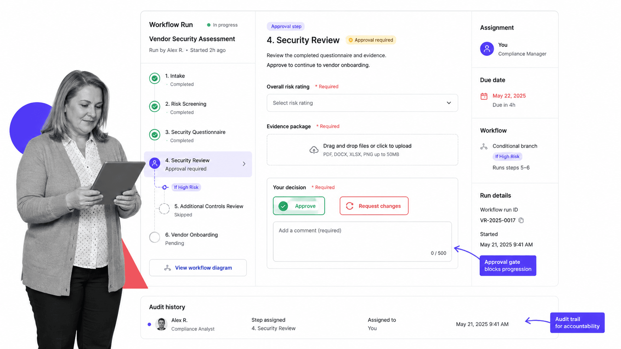Click 'Compliance Analyst' in audit history

coord(193,329)
